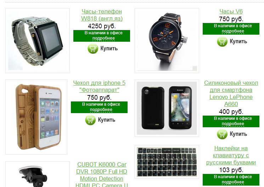This screenshot has height=187, width=264.
Task: Click the cart icon for Чехол для iphone 5
Action: [x=90, y=120]
